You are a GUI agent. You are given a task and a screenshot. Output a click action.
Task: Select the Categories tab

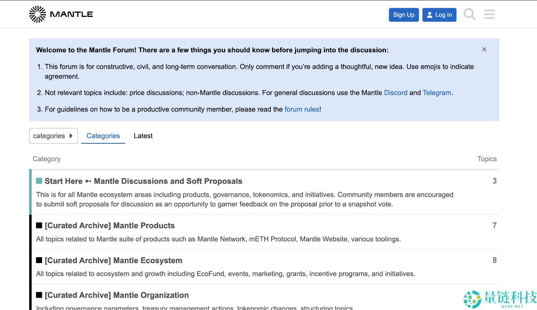103,136
